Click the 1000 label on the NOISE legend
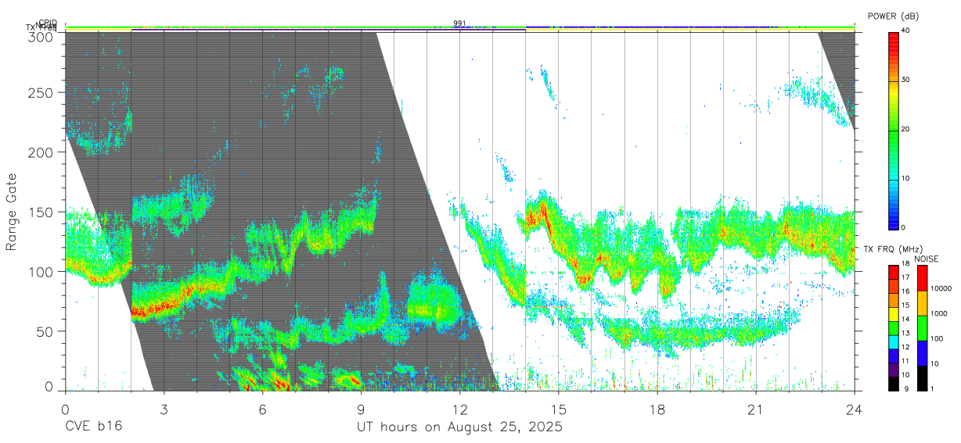Screen dimensions: 961x443 938,313
